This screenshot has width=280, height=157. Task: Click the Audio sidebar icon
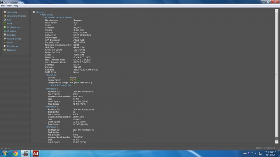click(5, 42)
